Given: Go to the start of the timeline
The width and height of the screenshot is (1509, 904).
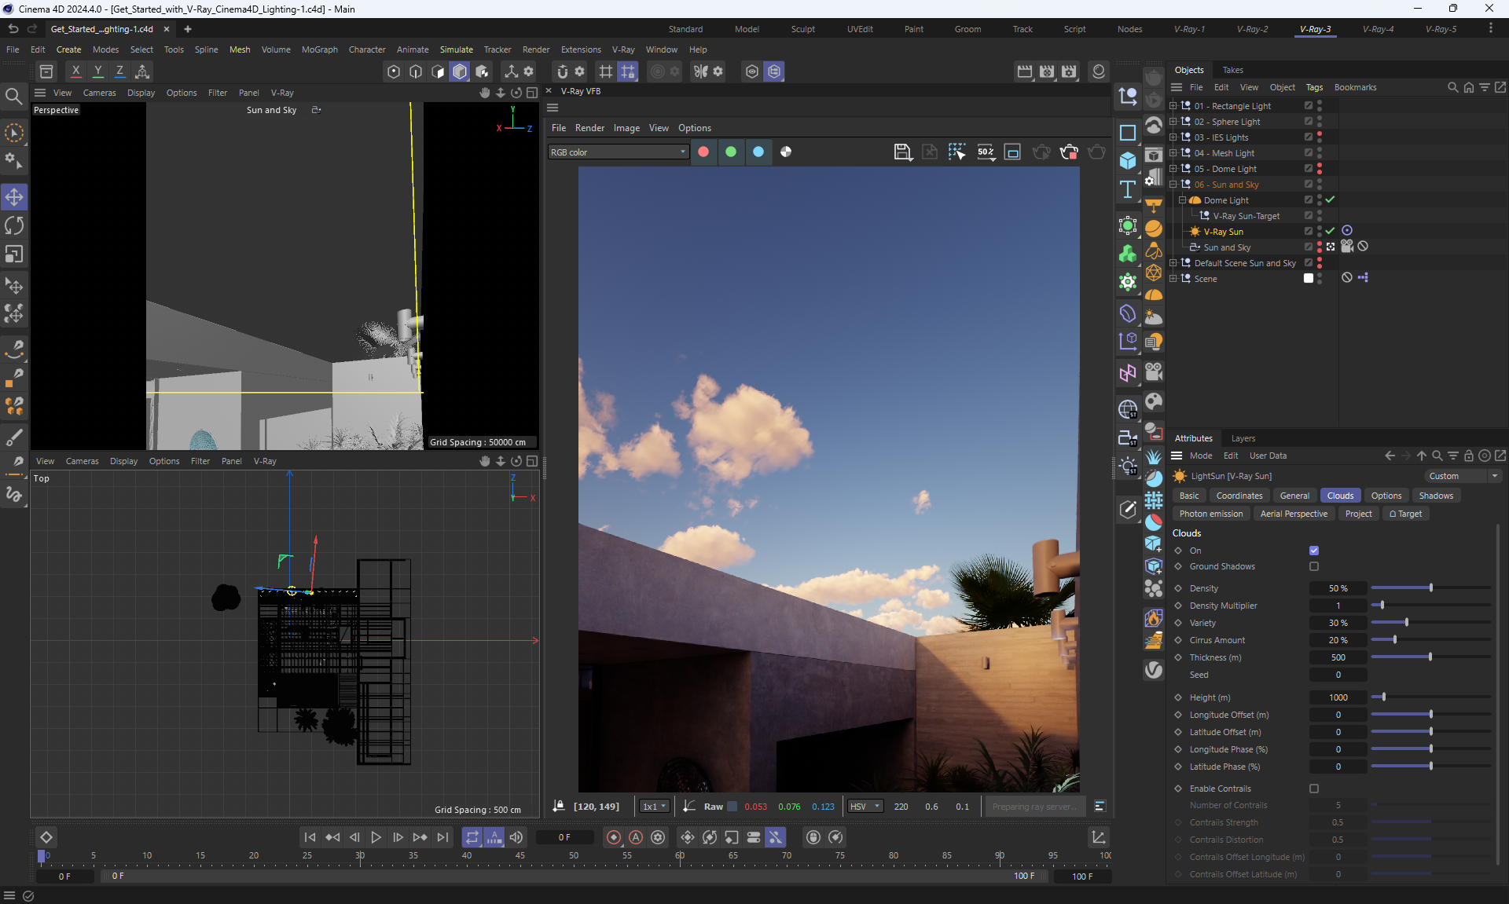Looking at the screenshot, I should point(310,837).
